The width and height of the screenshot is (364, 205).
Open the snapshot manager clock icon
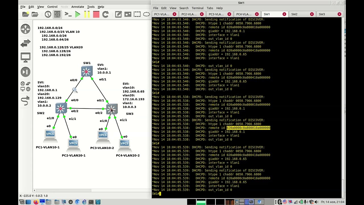click(x=48, y=14)
